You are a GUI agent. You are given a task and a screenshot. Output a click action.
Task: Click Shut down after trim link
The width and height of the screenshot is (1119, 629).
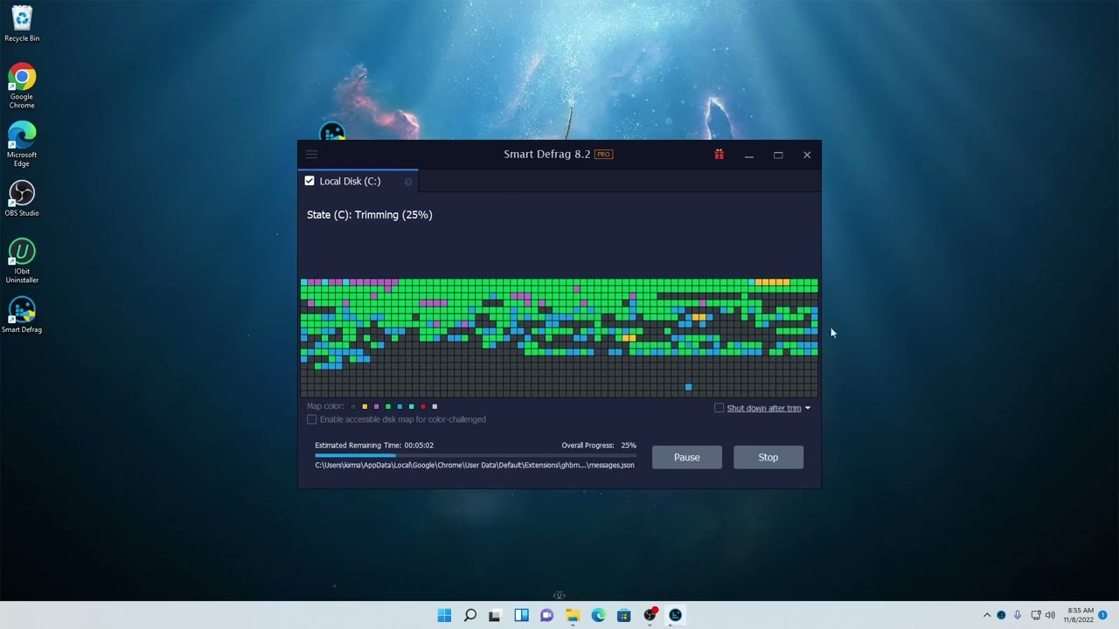(764, 408)
